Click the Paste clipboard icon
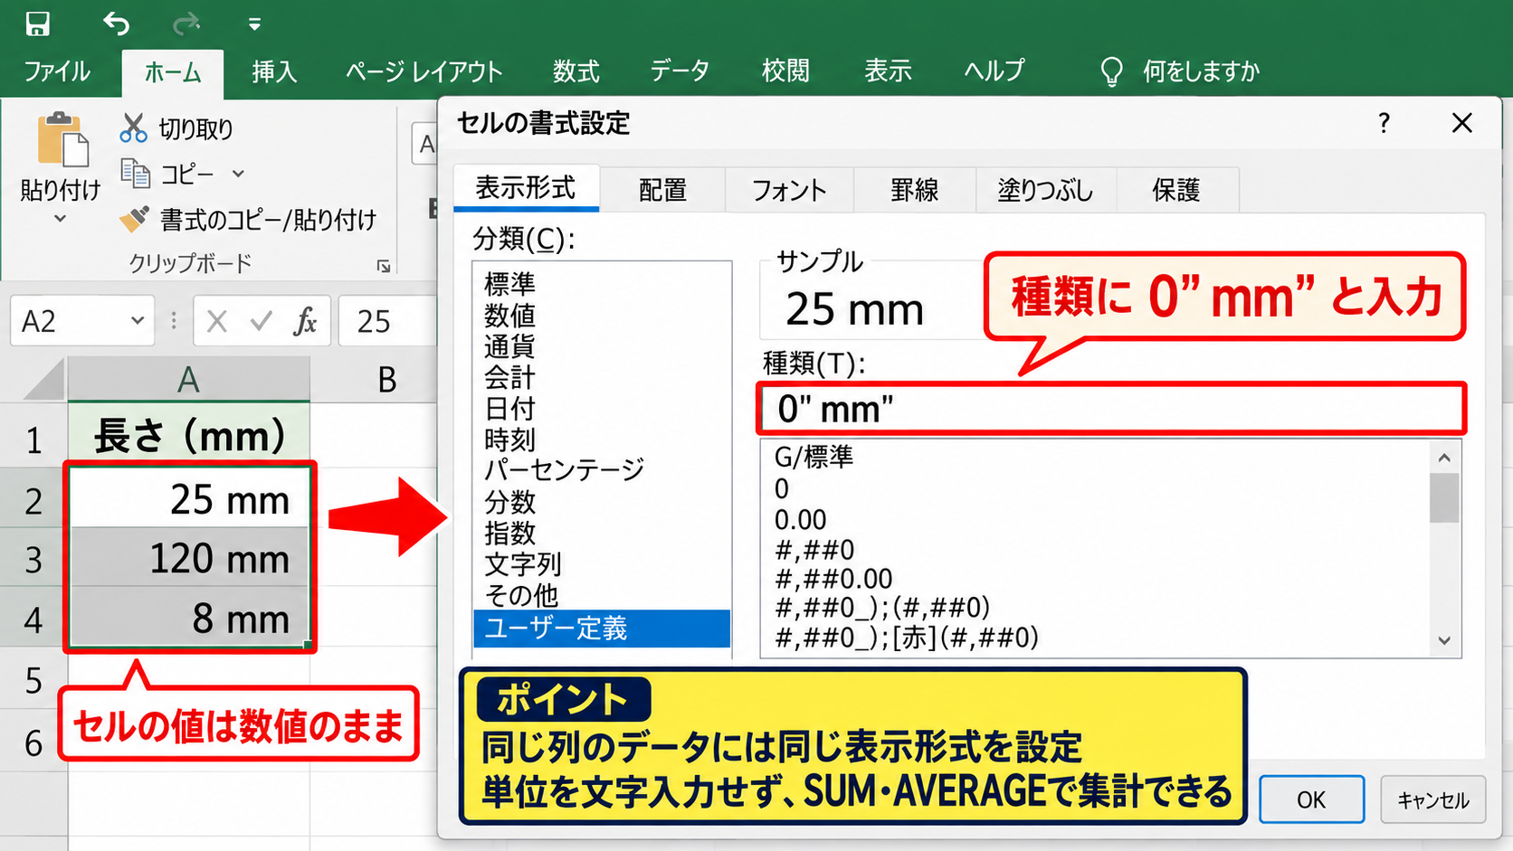Viewport: 1513px width, 851px height. point(62,139)
